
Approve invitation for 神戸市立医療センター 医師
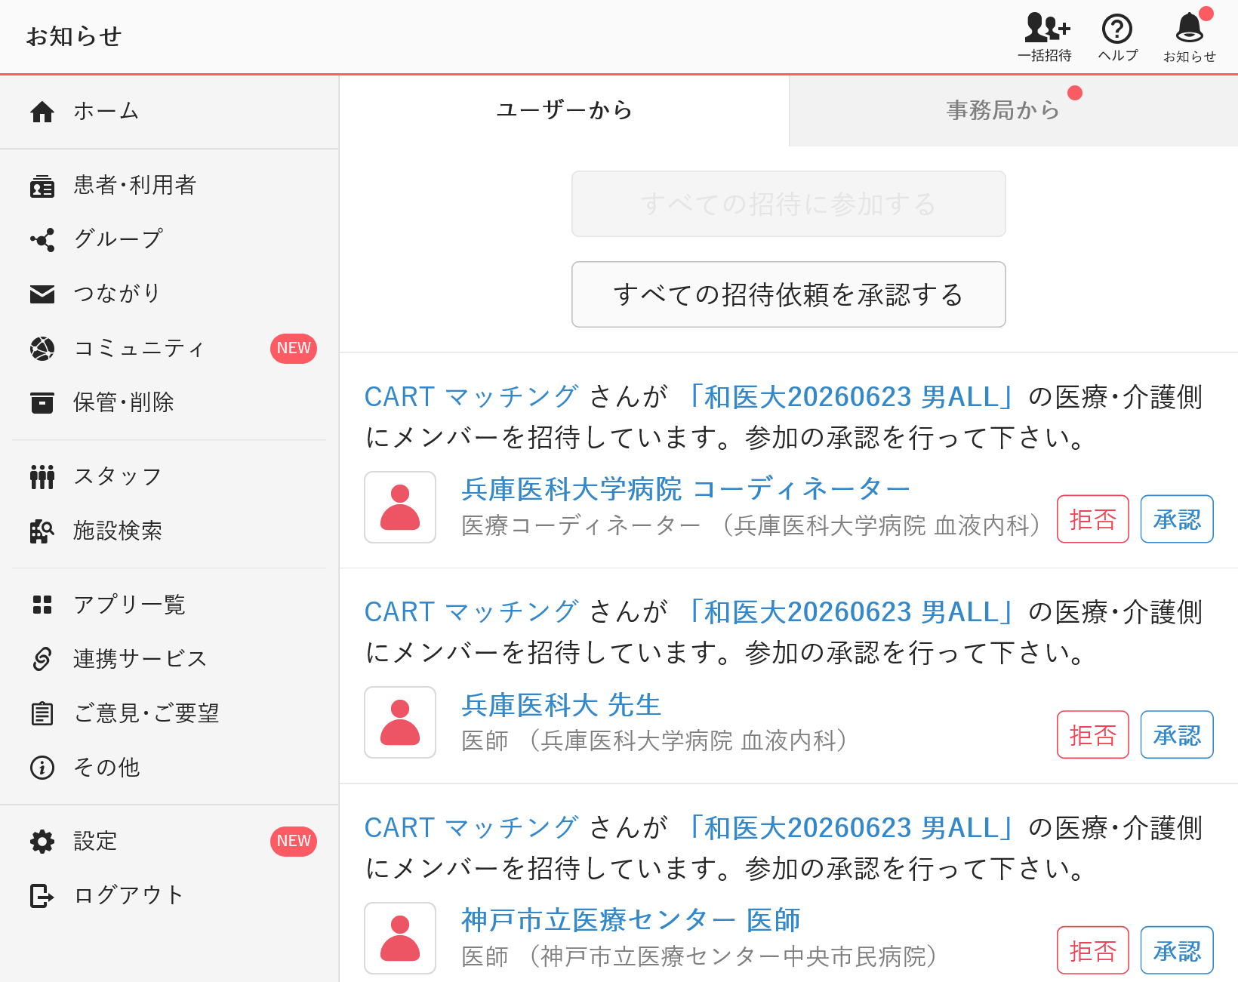[x=1177, y=950]
